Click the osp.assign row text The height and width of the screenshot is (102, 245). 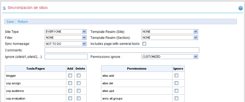click(13, 83)
